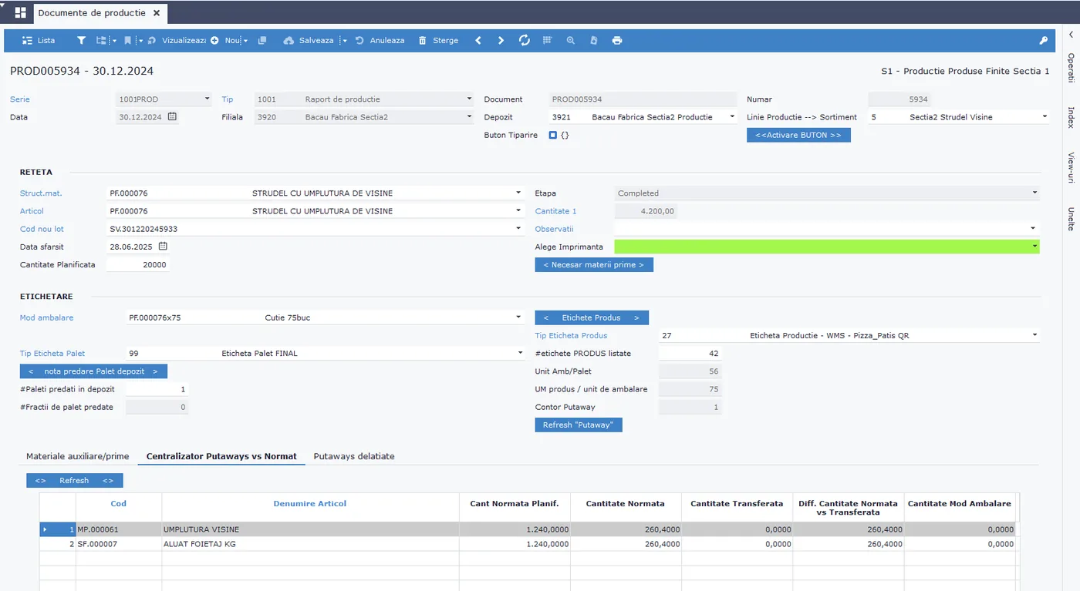
Task: Click the Etichete Produs button
Action: (x=592, y=317)
